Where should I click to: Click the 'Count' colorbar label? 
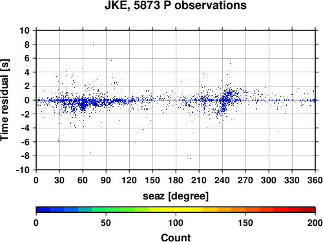pyautogui.click(x=176, y=237)
